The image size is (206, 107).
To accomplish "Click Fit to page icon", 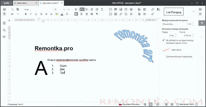I will click(166, 104).
